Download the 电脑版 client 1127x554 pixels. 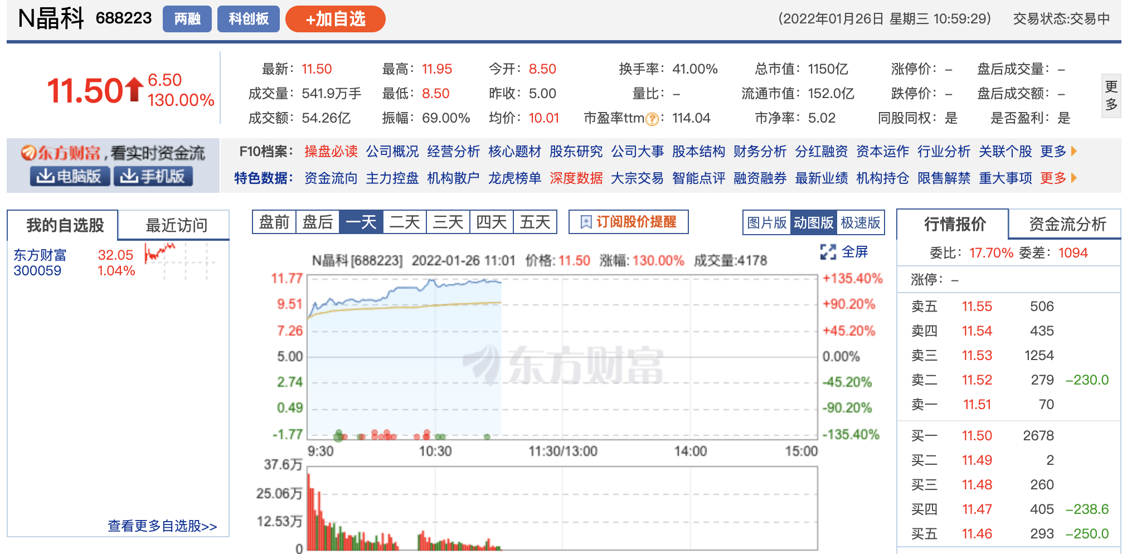pyautogui.click(x=70, y=176)
